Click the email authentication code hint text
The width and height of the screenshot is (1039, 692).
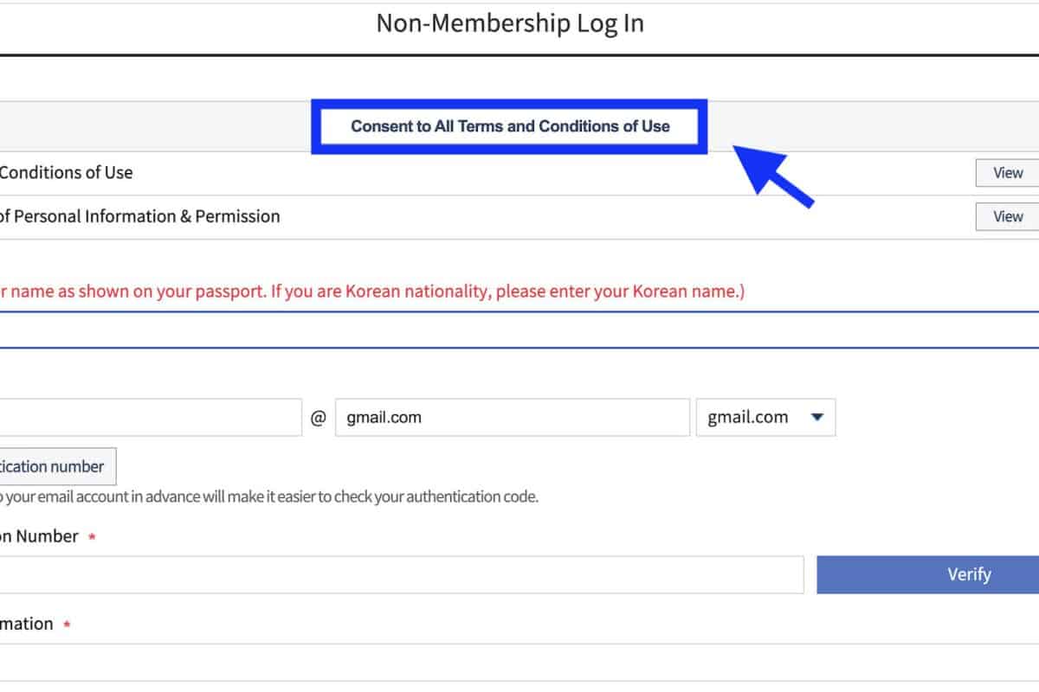pos(268,497)
